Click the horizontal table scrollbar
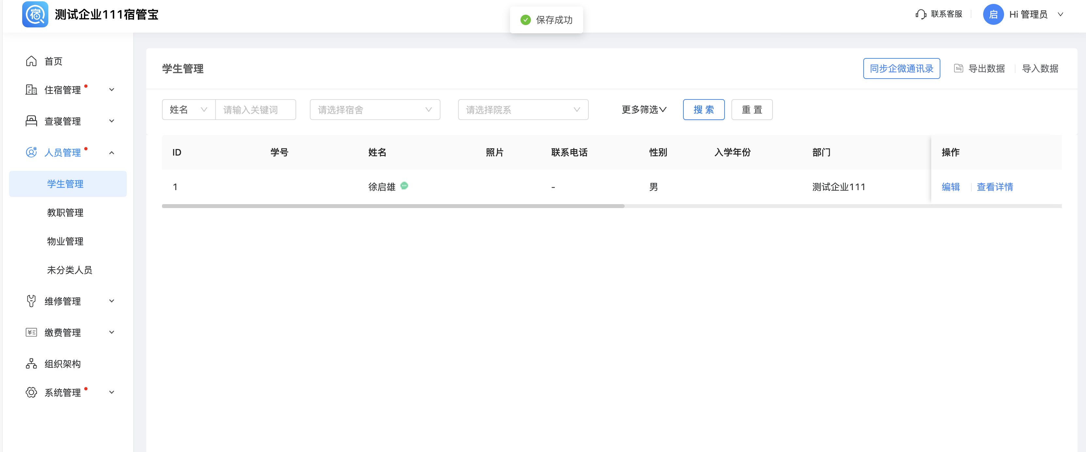Viewport: 1086px width, 452px height. pyautogui.click(x=393, y=206)
